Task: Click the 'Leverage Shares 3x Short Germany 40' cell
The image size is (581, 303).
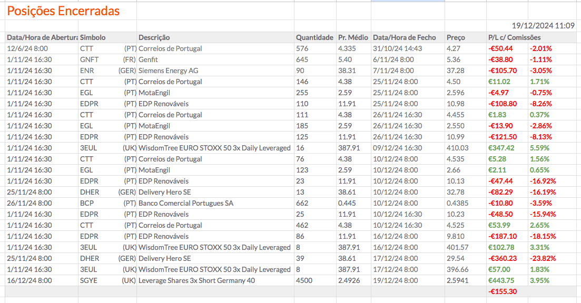Action: 196,280
